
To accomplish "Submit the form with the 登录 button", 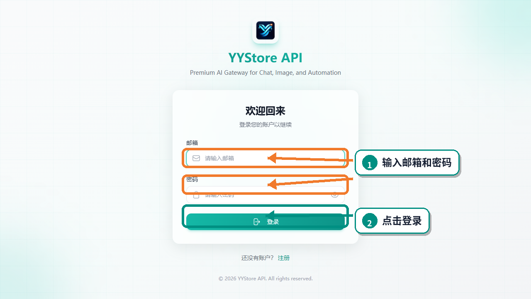I will tap(265, 222).
